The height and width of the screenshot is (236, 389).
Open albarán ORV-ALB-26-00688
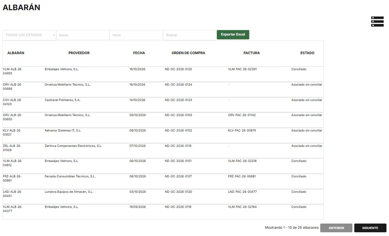tap(13, 87)
